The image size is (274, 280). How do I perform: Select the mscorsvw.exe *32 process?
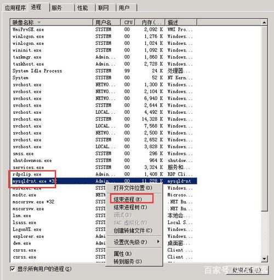point(33,202)
